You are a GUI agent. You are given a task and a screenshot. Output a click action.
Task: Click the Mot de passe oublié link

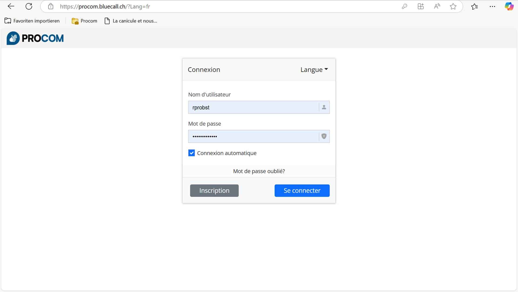[x=259, y=171]
